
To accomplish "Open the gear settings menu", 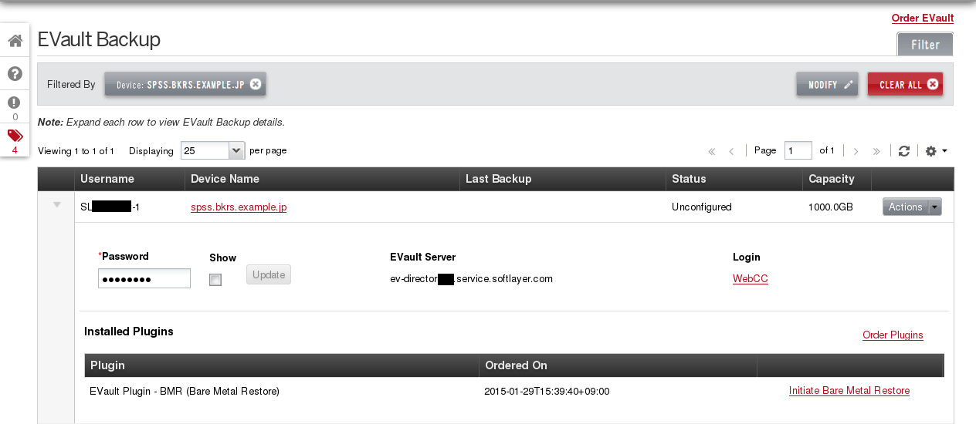I will click(936, 151).
